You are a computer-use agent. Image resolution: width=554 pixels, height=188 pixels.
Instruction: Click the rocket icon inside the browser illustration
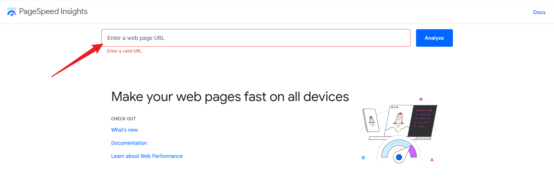(x=399, y=118)
